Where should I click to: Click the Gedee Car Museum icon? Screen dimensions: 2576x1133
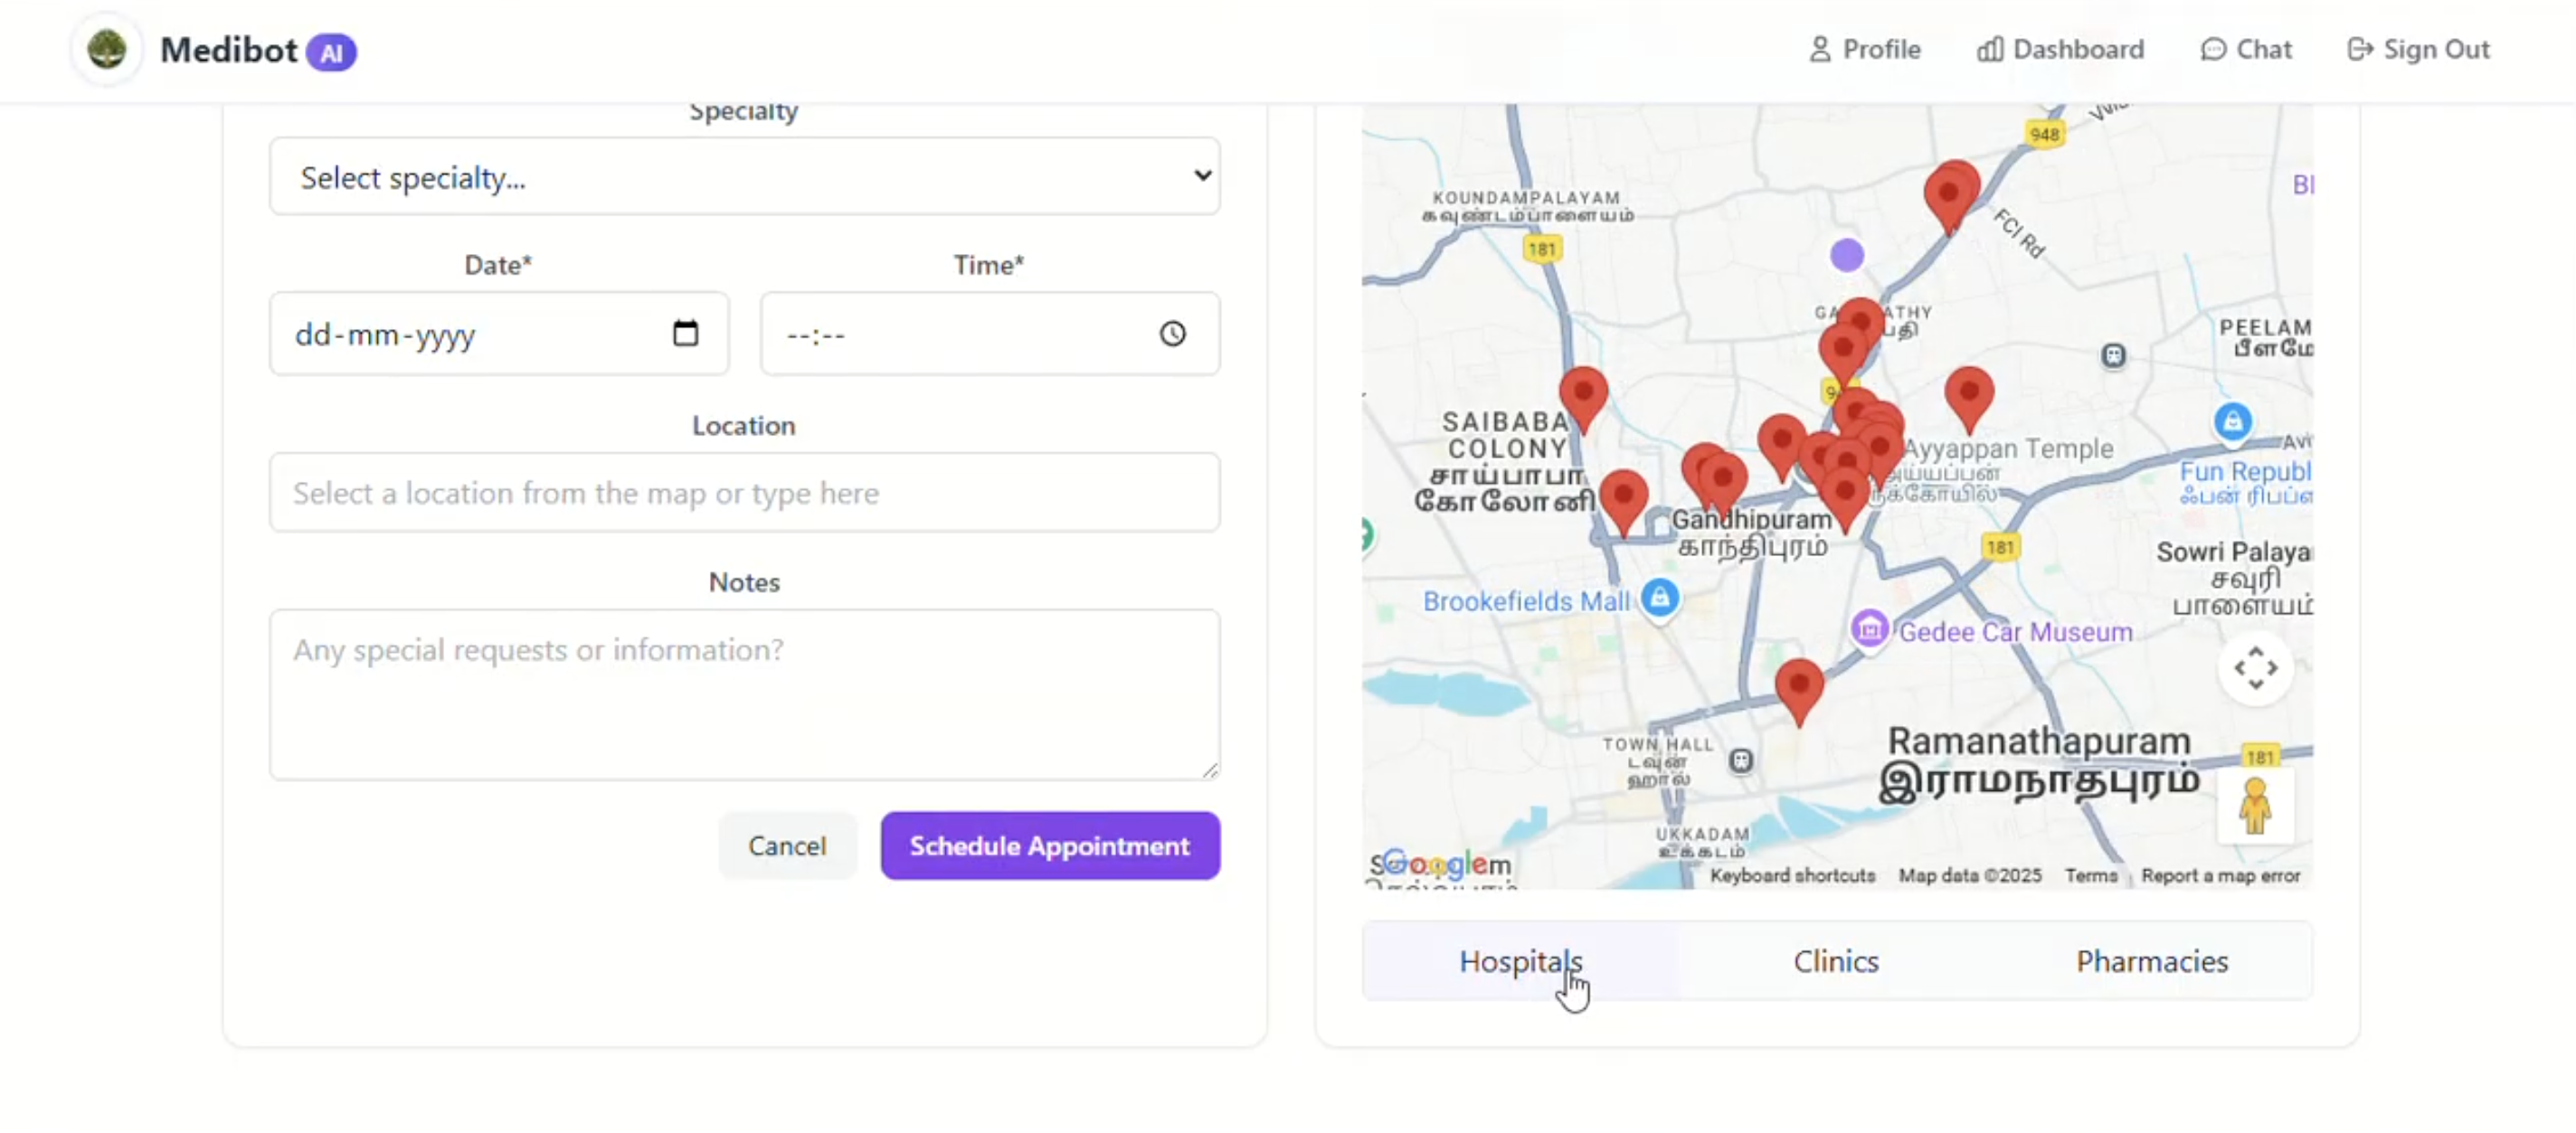pos(1869,630)
